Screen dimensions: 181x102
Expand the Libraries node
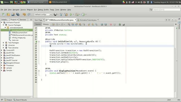3,45
